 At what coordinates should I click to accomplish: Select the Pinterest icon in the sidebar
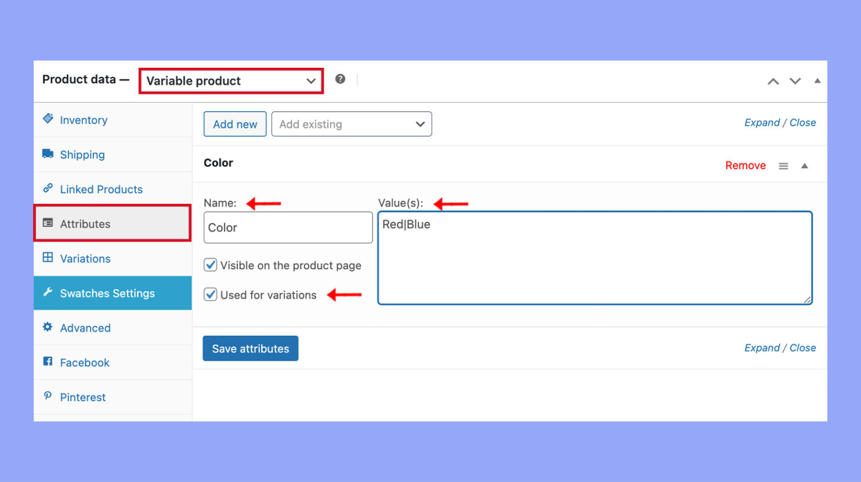tap(48, 397)
